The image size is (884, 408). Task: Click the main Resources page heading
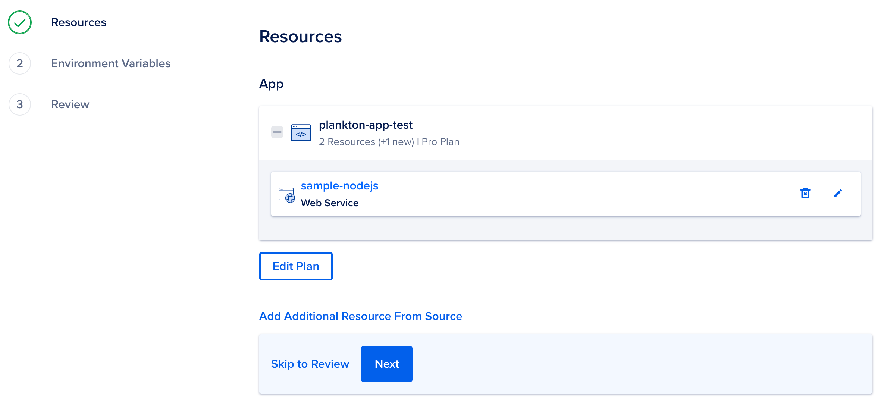tap(301, 37)
